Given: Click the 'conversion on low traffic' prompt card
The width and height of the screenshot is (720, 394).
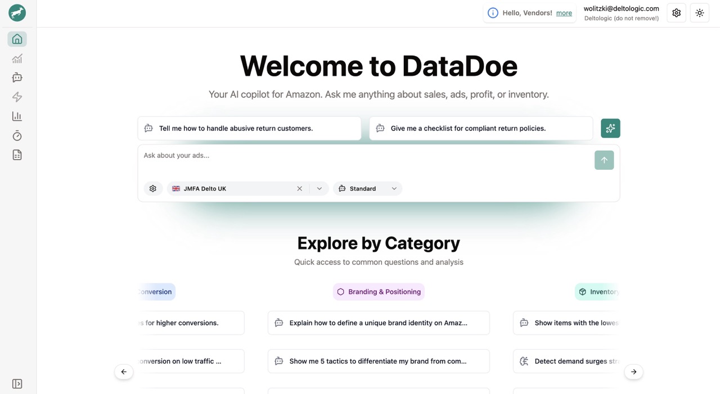Looking at the screenshot, I should coord(191,361).
